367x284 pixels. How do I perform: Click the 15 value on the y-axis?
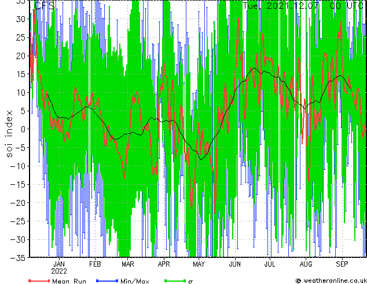tap(20, 74)
